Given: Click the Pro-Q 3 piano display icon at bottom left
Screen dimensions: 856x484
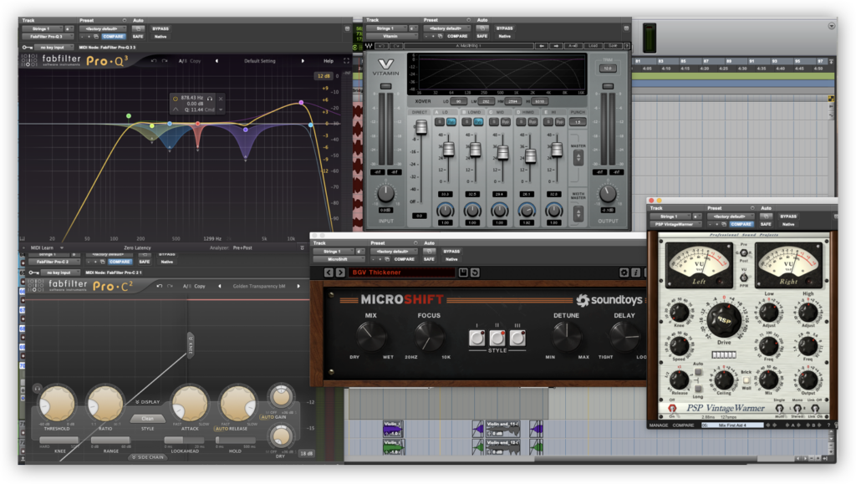Looking at the screenshot, I should pos(23,238).
